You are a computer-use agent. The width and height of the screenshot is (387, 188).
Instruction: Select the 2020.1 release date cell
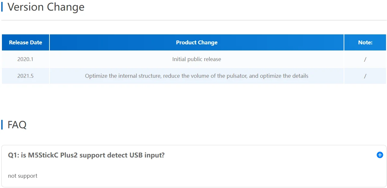[x=25, y=59]
